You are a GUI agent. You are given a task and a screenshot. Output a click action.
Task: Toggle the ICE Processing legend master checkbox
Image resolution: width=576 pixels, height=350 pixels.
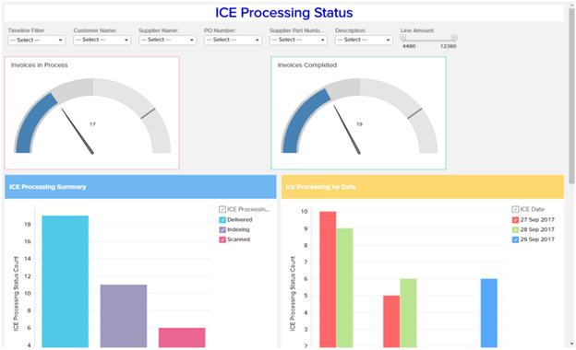[x=222, y=209]
